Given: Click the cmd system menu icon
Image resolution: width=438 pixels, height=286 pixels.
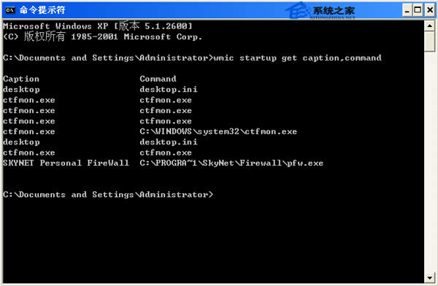Looking at the screenshot, I should (10, 10).
